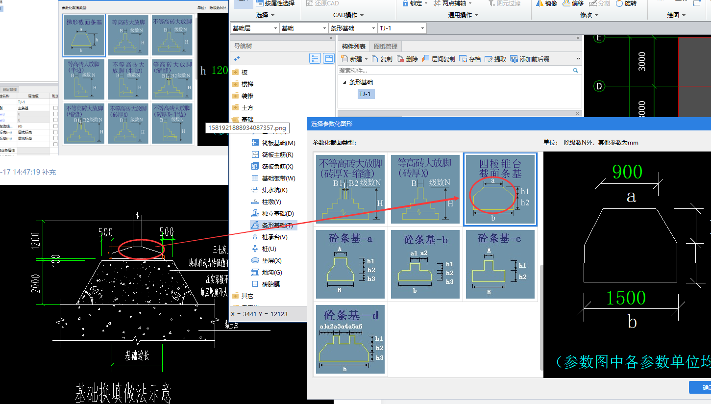The image size is (711, 404).
Task: Click the 删除 delete icon in component list
Action: pyautogui.click(x=401, y=59)
